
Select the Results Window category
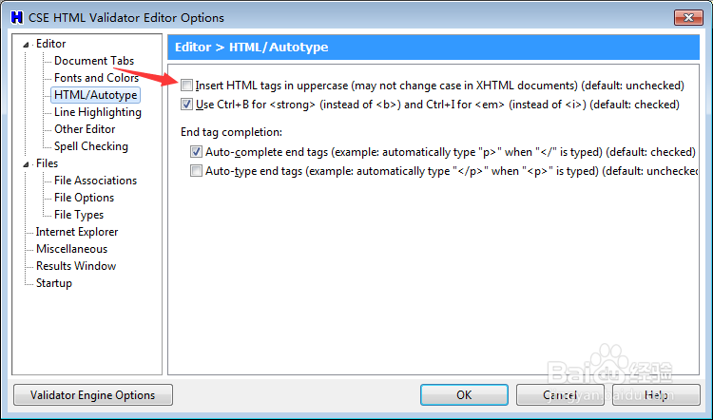(76, 266)
